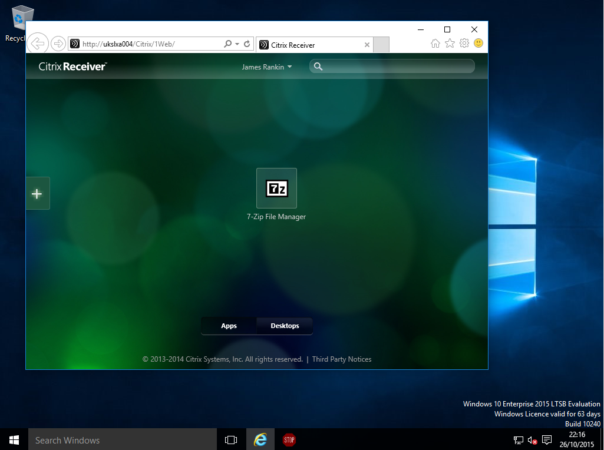
Task: Click the Search Windows taskbar box
Action: [123, 439]
